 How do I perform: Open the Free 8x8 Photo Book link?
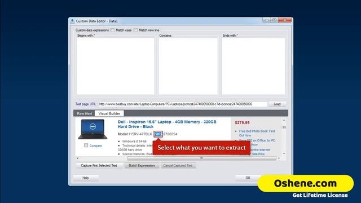[257, 133]
